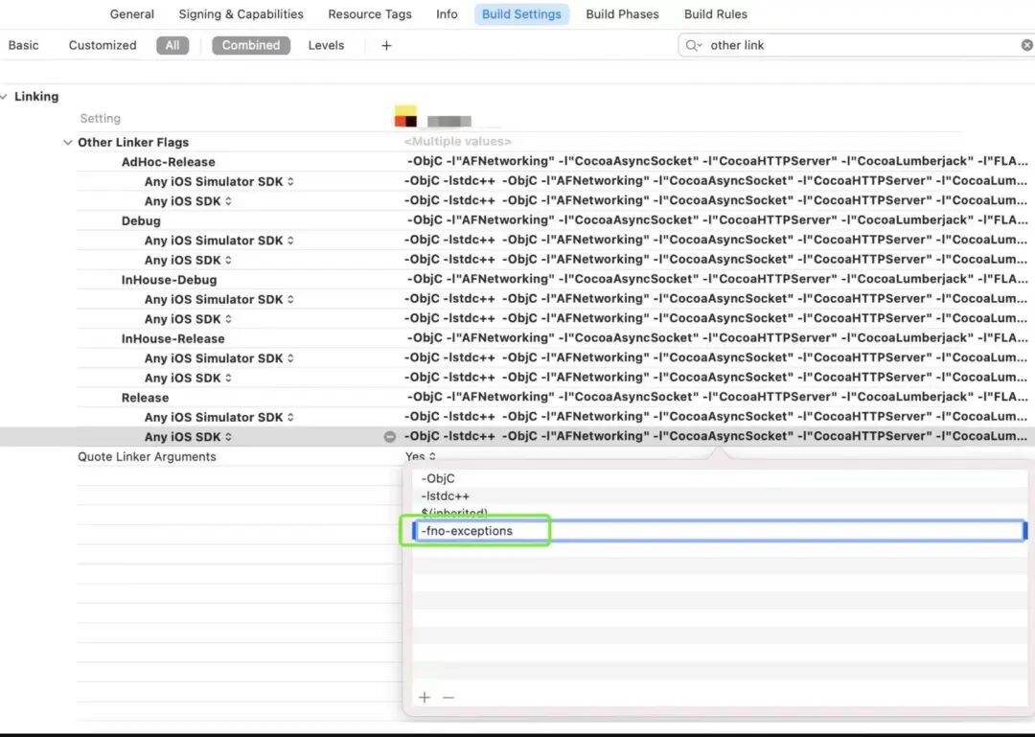Click the -fno-exceptions editing field
Screen dimensions: 1035x737
(x=720, y=531)
